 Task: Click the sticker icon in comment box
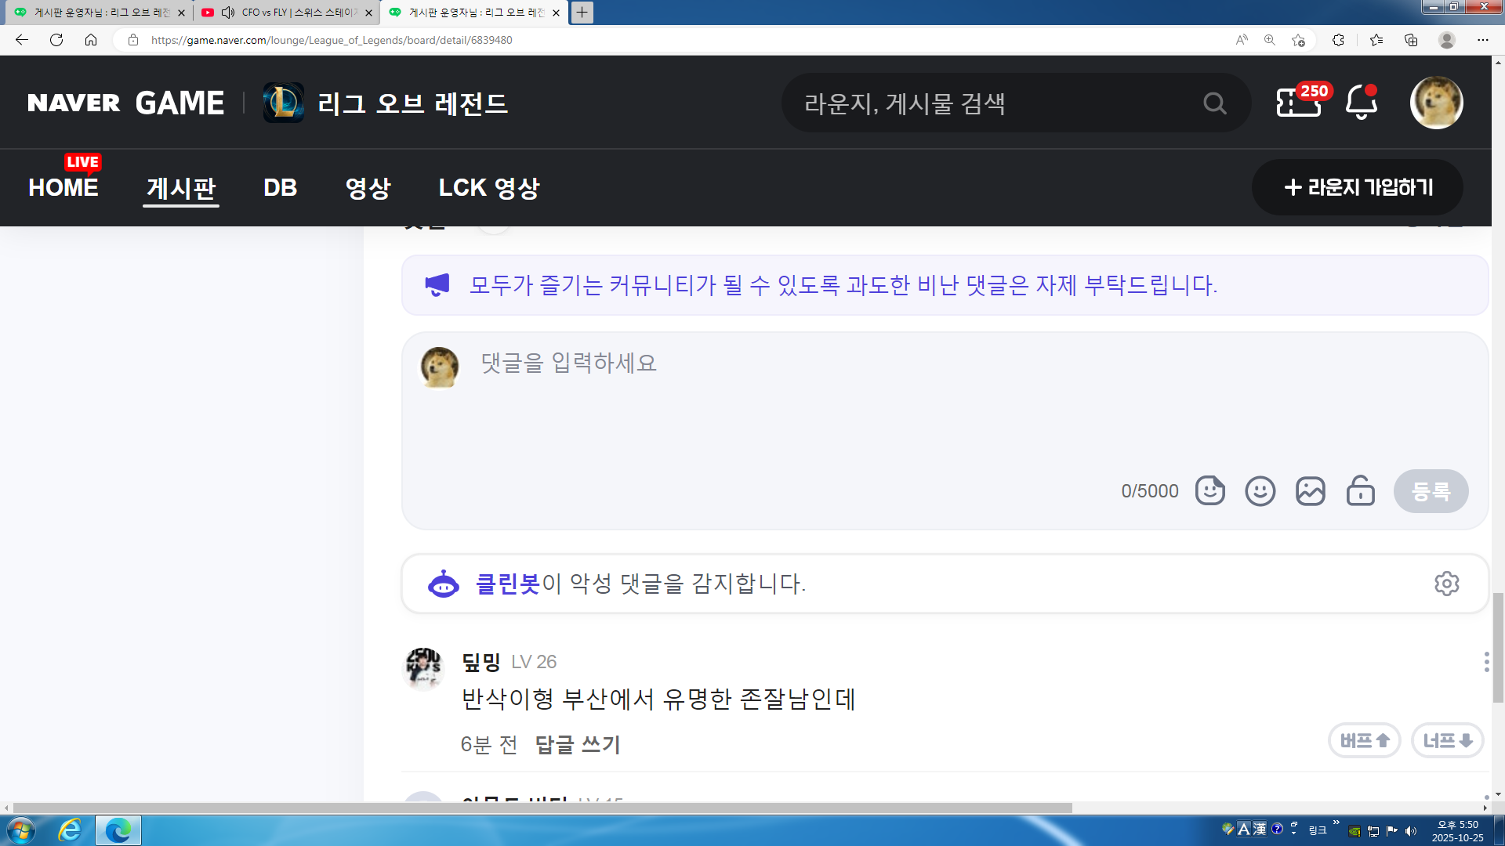(x=1209, y=491)
